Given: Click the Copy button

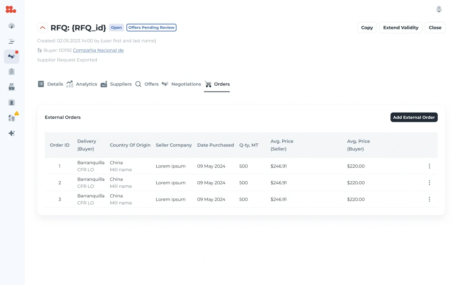Looking at the screenshot, I should (x=367, y=28).
